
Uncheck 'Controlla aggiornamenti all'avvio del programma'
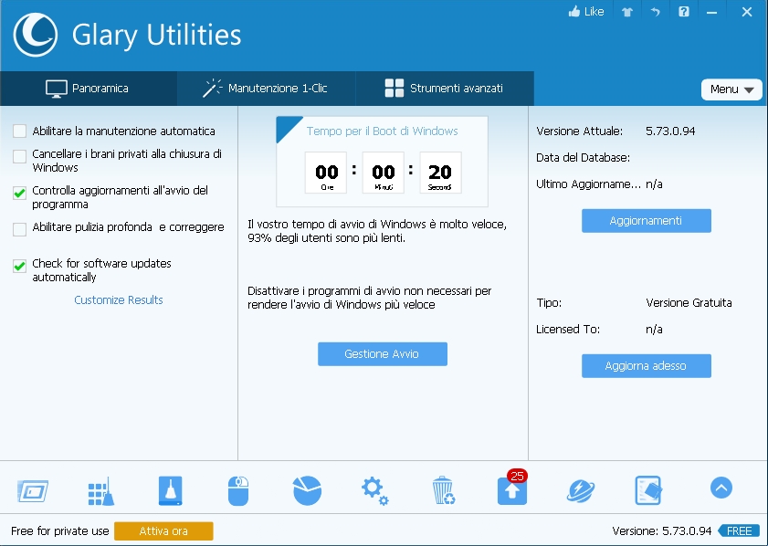[19, 193]
